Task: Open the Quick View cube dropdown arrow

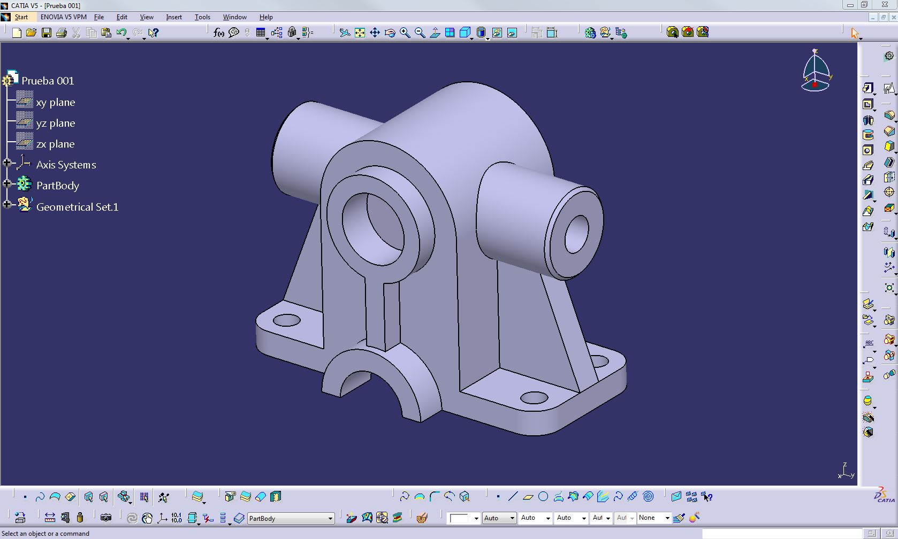Action: [471, 38]
